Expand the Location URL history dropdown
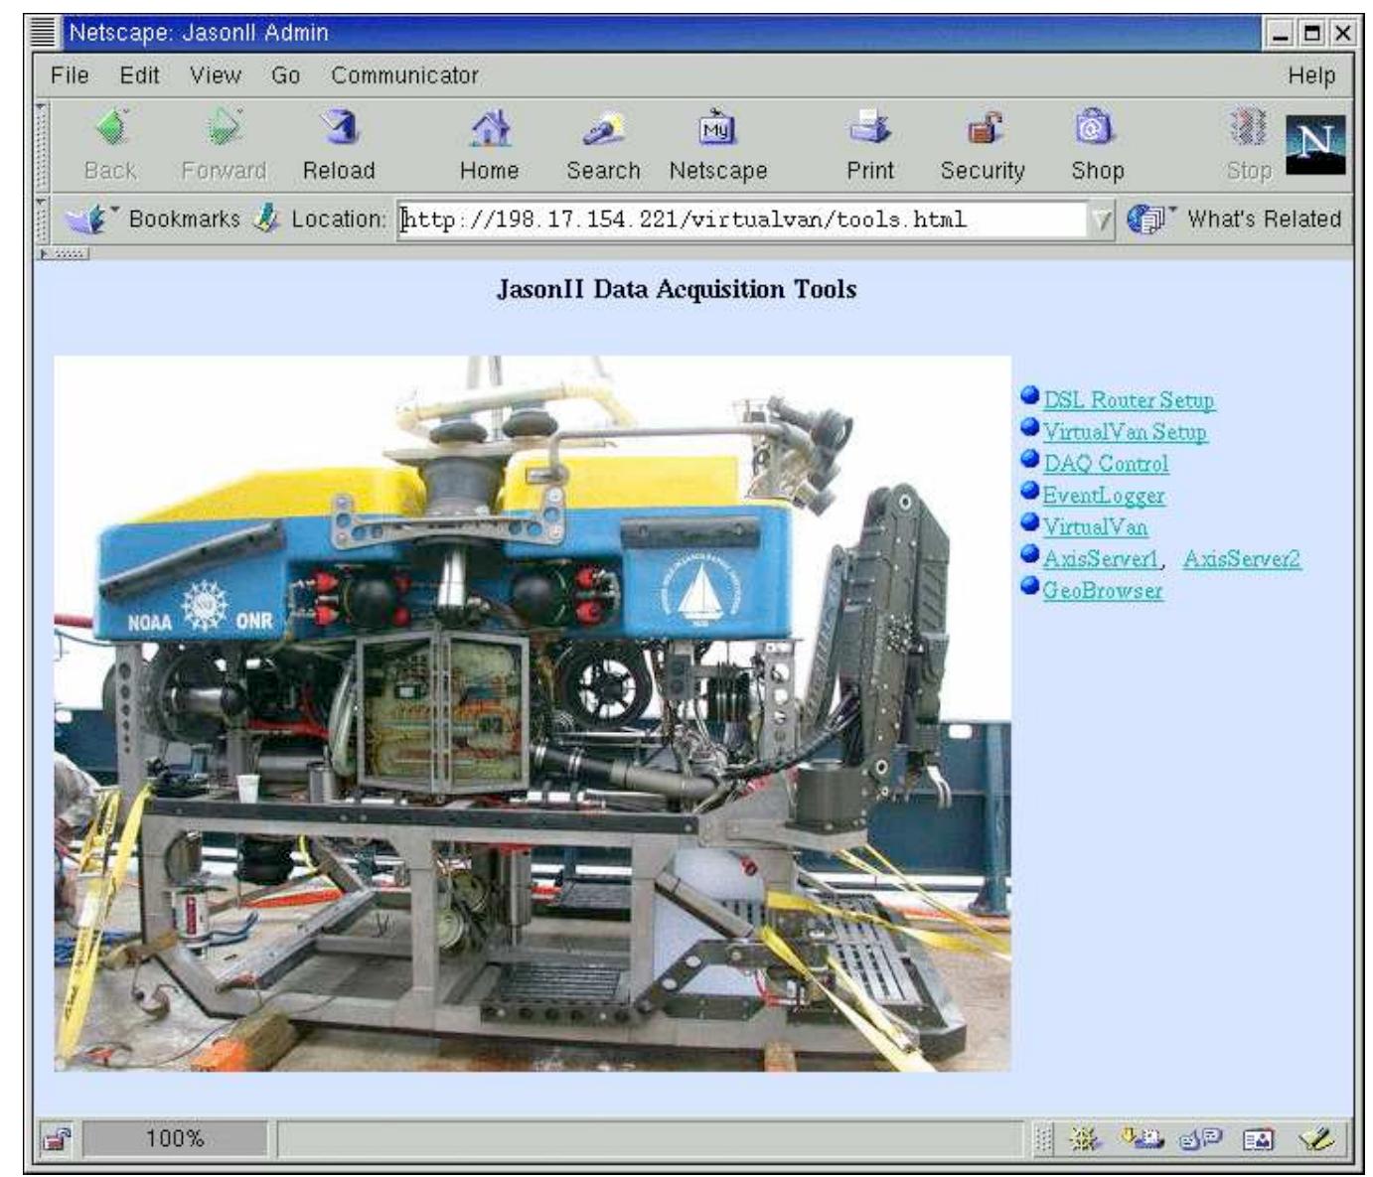Image resolution: width=1373 pixels, height=1177 pixels. (x=1102, y=220)
